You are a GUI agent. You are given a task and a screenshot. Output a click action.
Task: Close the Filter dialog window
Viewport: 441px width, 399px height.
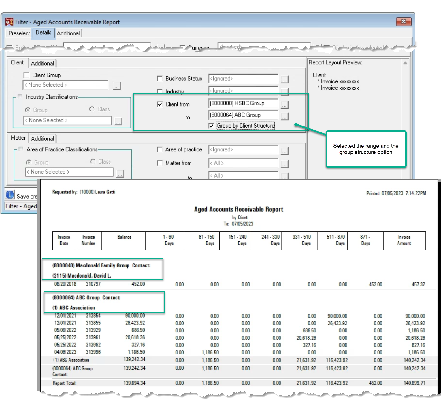[x=404, y=22]
